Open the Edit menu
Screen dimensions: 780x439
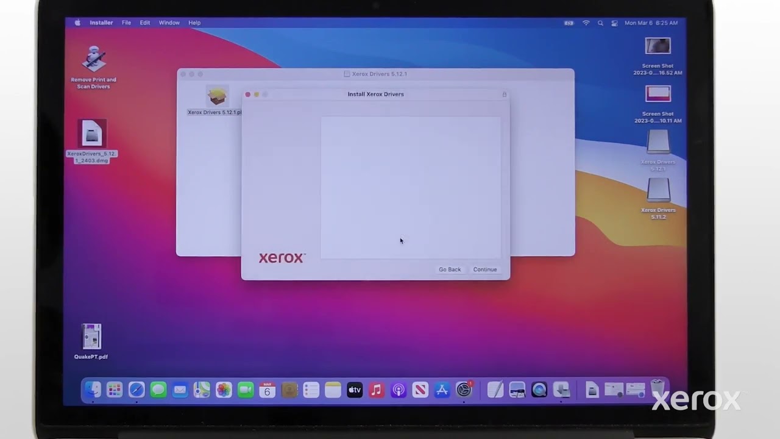(x=145, y=23)
